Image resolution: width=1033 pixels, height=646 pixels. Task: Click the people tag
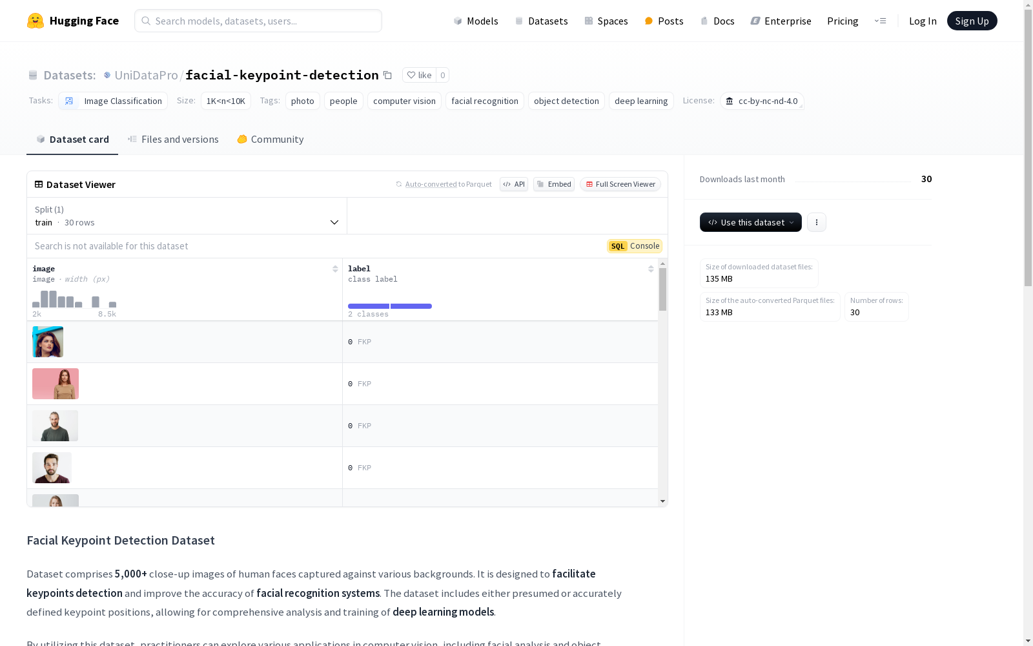343,101
